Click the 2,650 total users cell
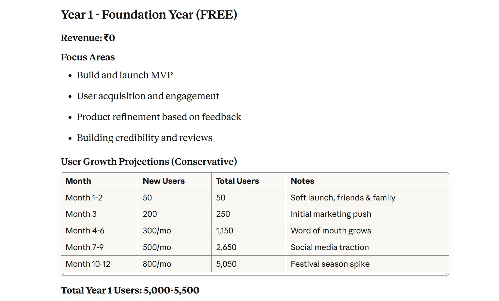 coord(226,247)
